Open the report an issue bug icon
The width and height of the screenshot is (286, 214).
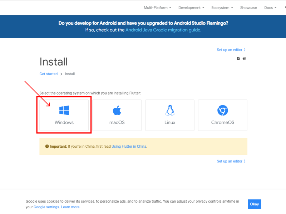coord(244,58)
